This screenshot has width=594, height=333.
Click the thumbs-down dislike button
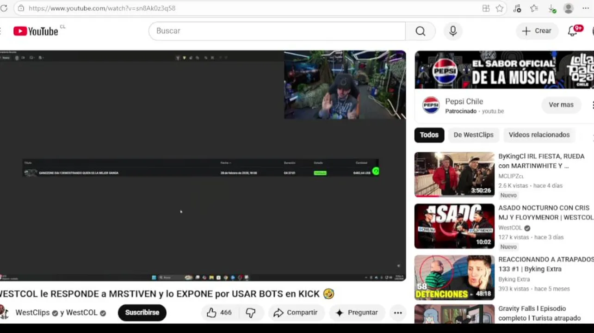pyautogui.click(x=250, y=313)
